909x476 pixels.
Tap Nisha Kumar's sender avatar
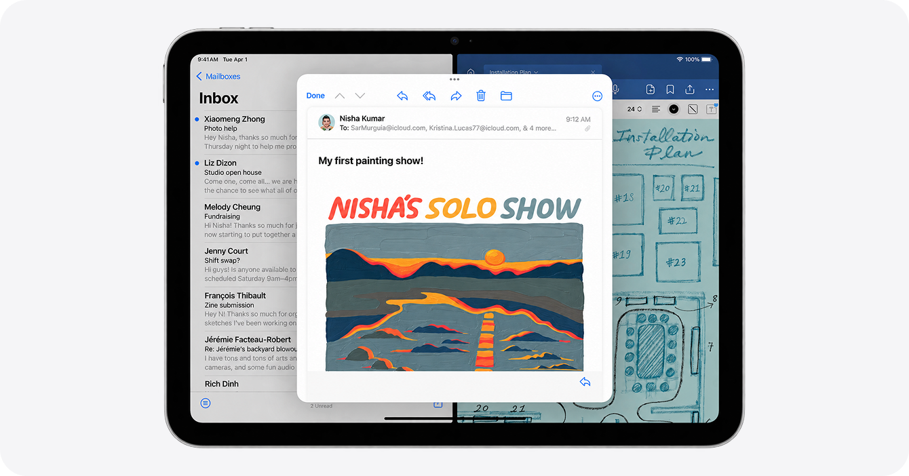coord(327,123)
